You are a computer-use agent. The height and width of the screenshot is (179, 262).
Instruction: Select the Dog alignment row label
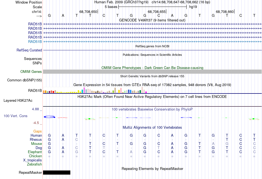[x=39, y=148]
